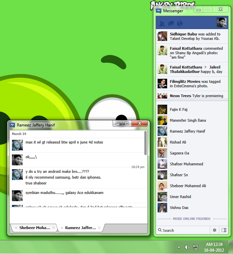The width and height of the screenshot is (233, 254).
Task: Close the Rameez Jaffer... chat tab
Action: pos(99,228)
